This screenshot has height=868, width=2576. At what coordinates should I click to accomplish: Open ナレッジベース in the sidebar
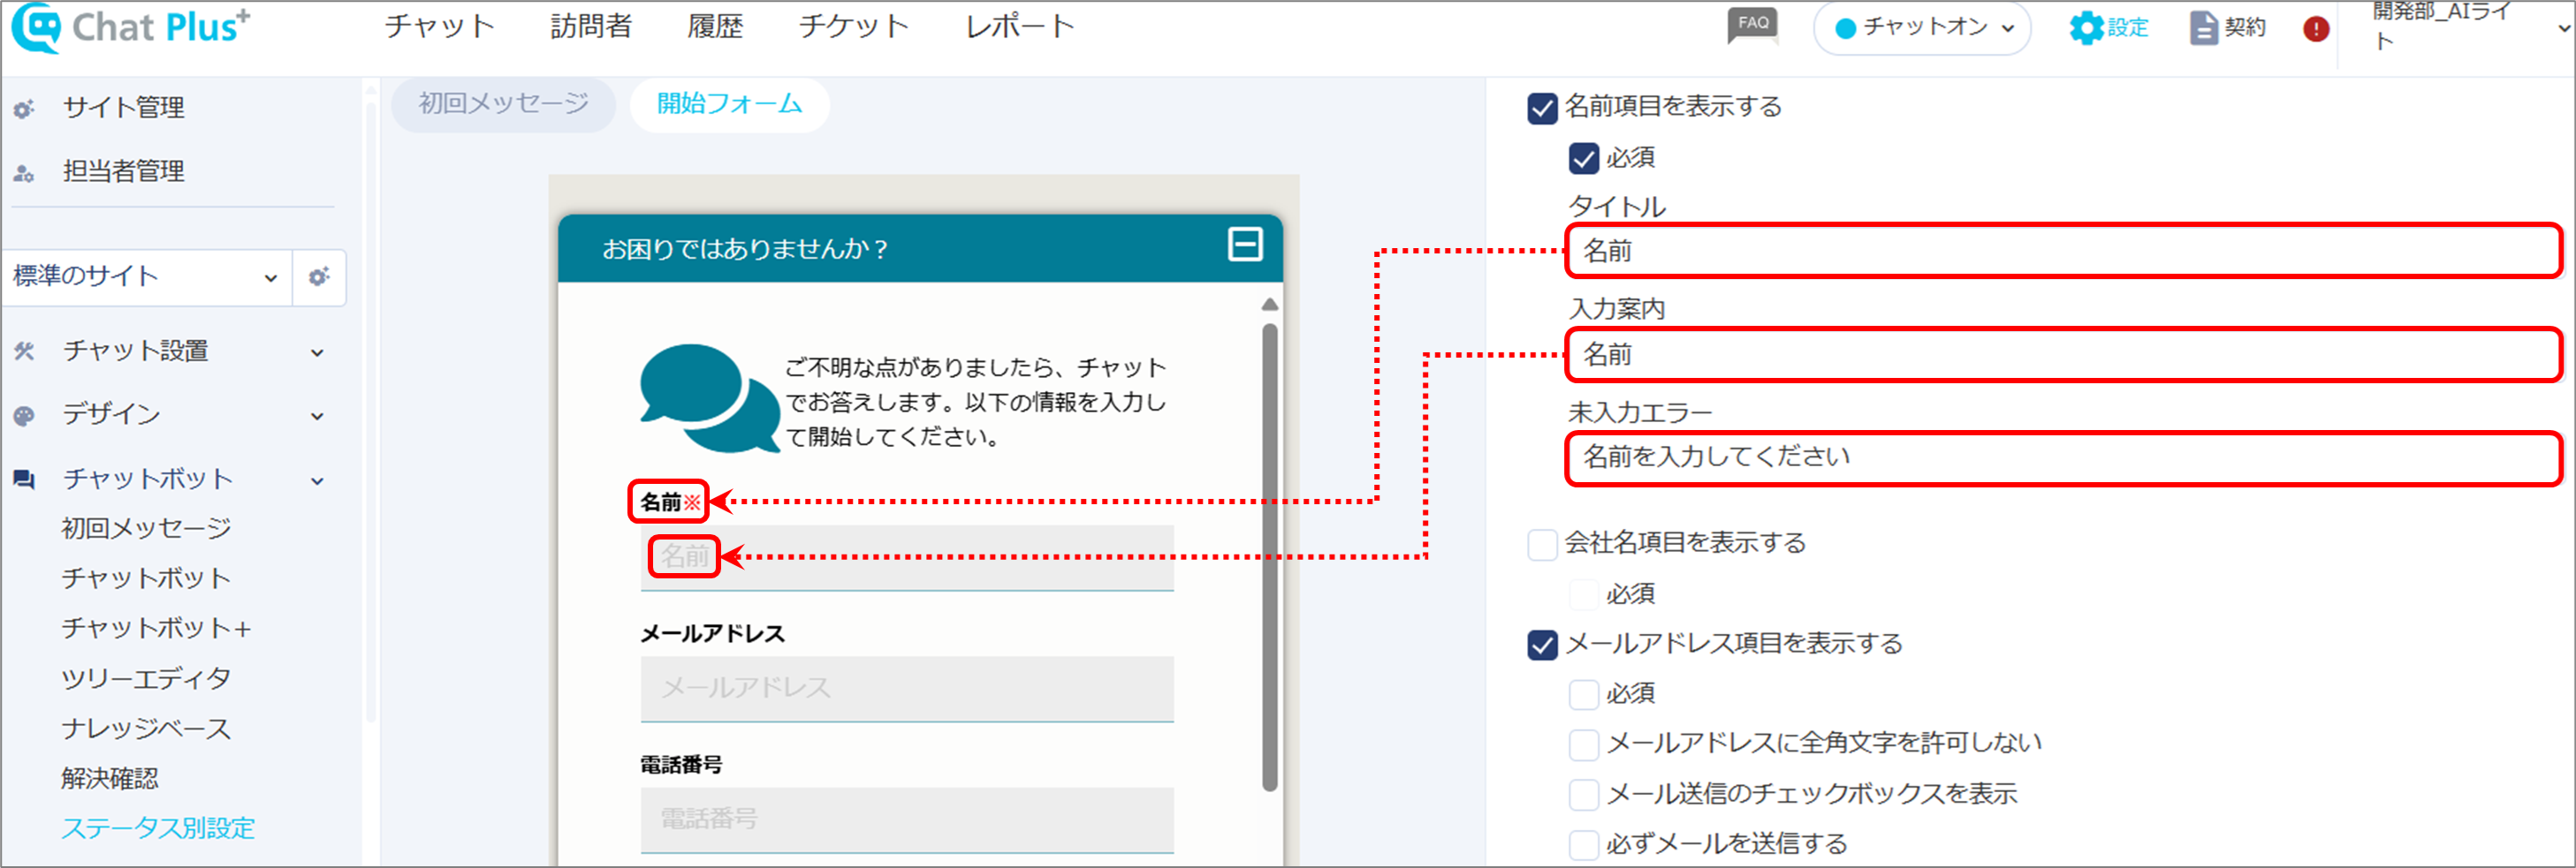pos(146,728)
